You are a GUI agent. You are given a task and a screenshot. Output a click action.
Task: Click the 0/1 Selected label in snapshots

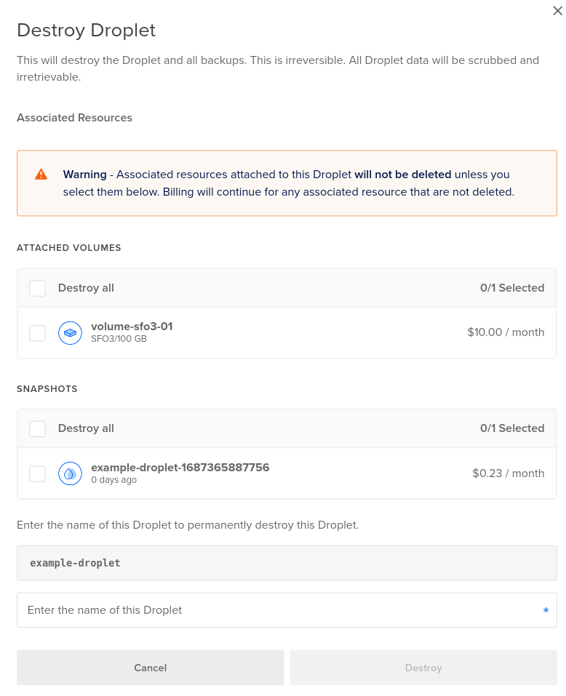tap(512, 428)
